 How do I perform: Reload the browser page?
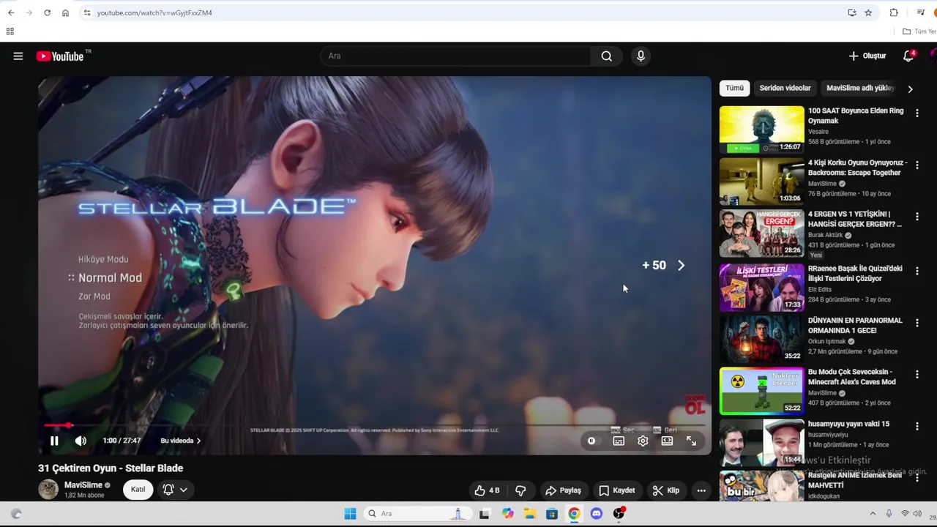(47, 12)
